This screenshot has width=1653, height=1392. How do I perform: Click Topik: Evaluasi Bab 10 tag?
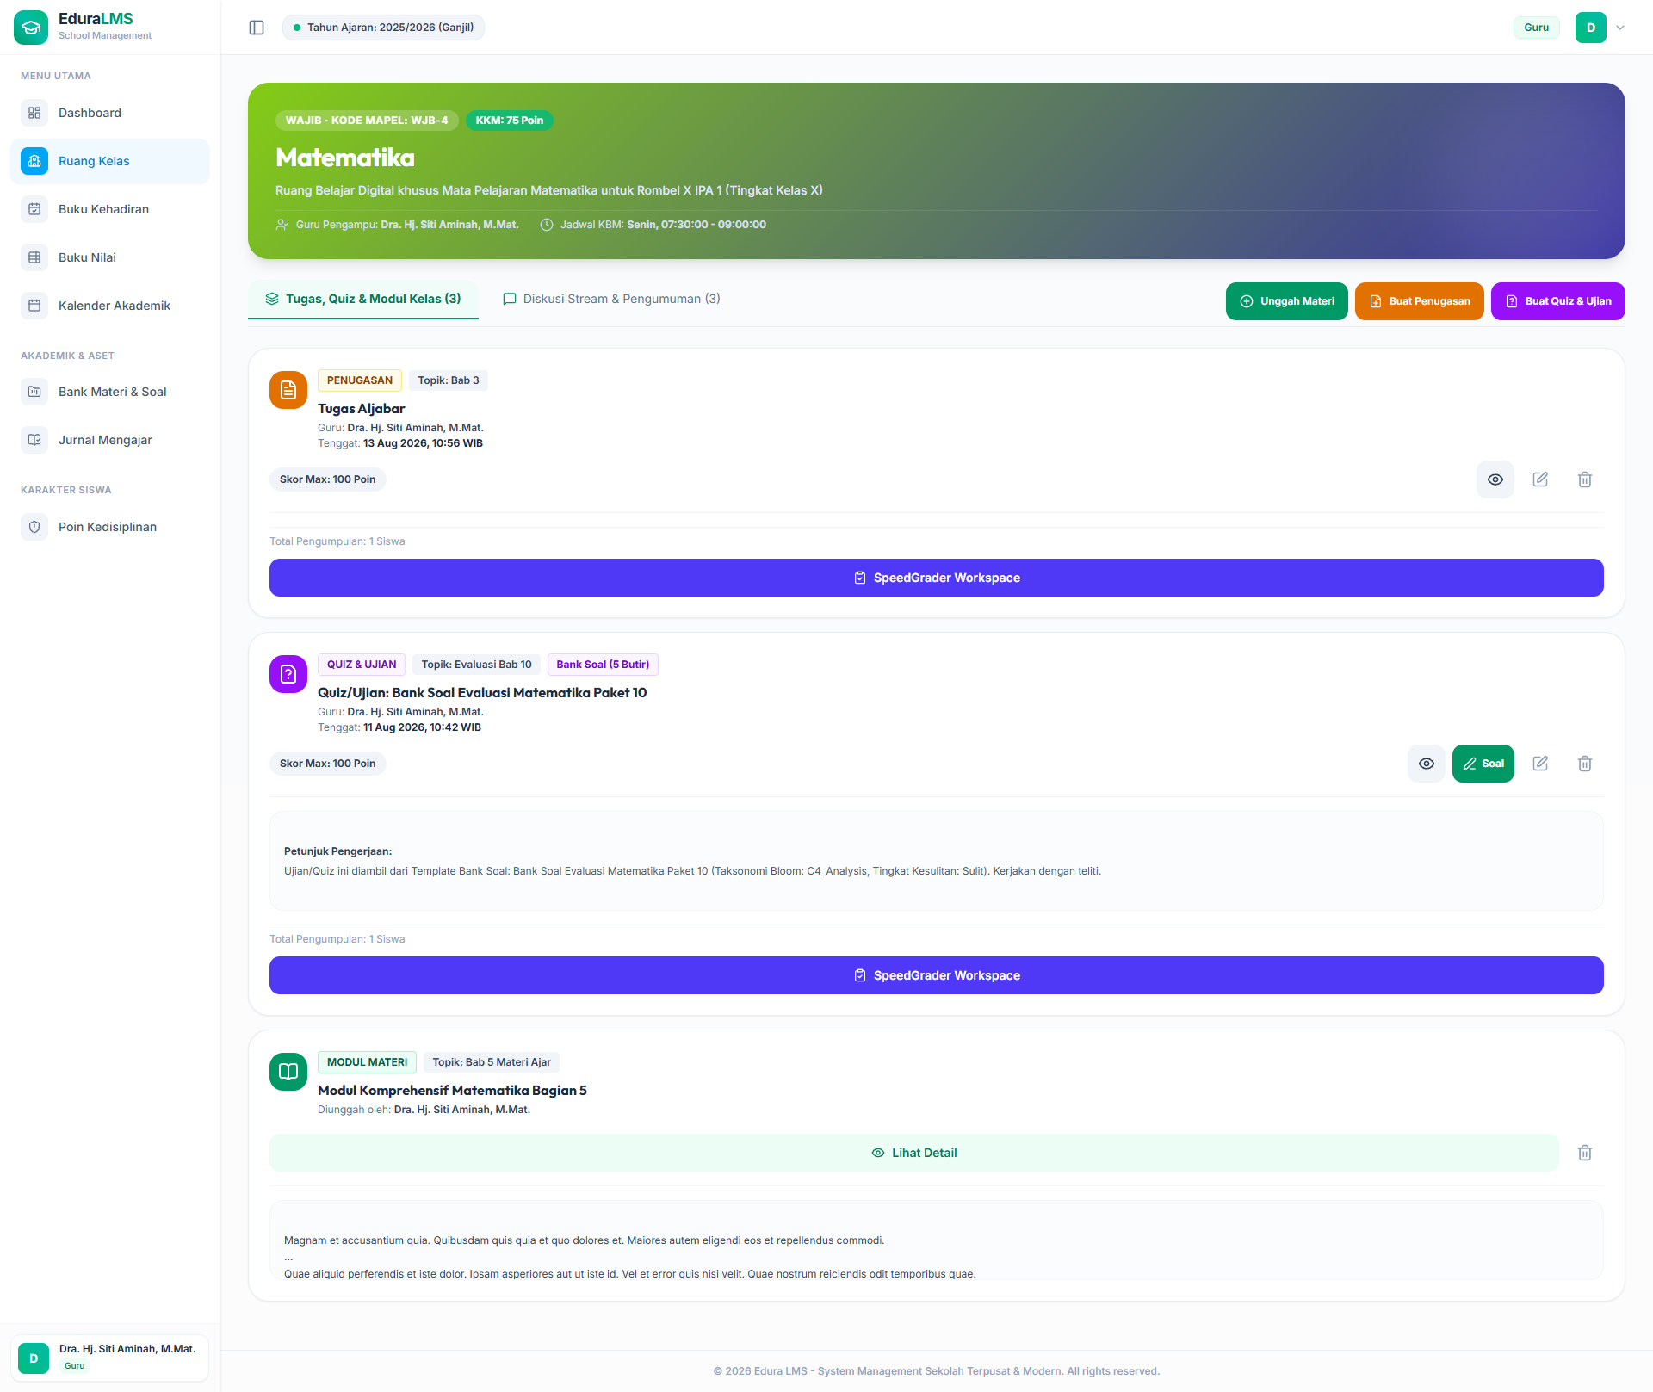click(476, 665)
